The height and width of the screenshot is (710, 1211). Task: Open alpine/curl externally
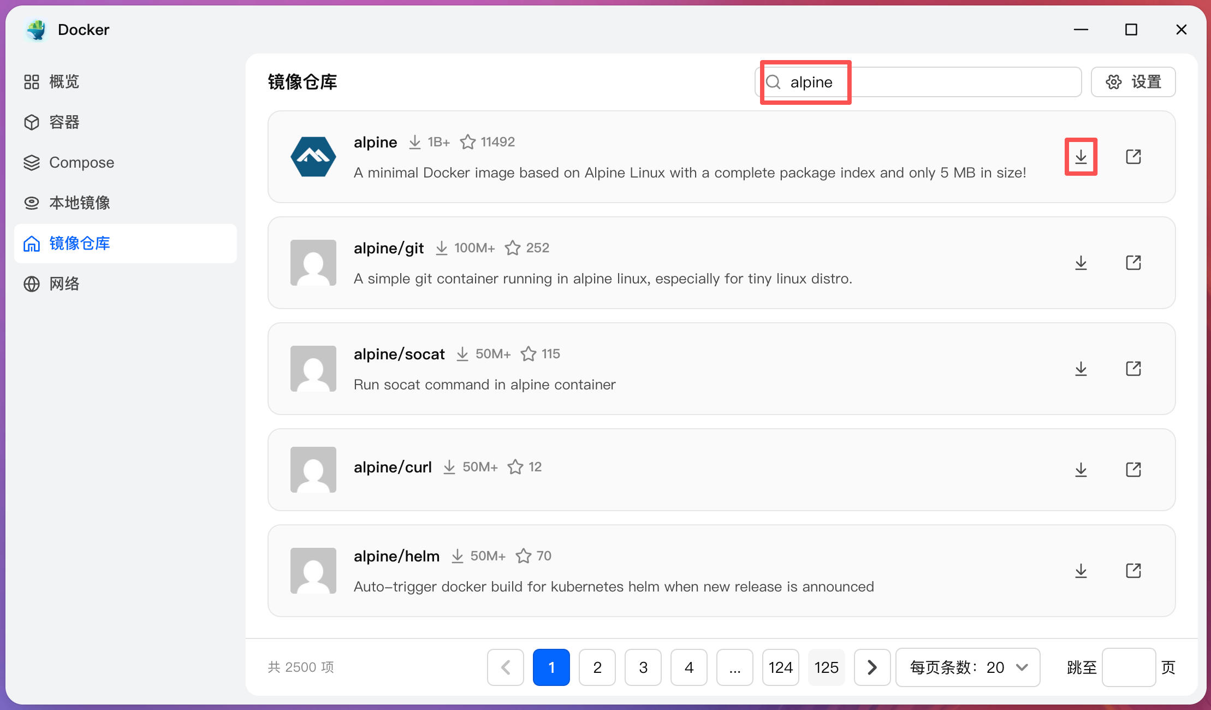pos(1133,469)
